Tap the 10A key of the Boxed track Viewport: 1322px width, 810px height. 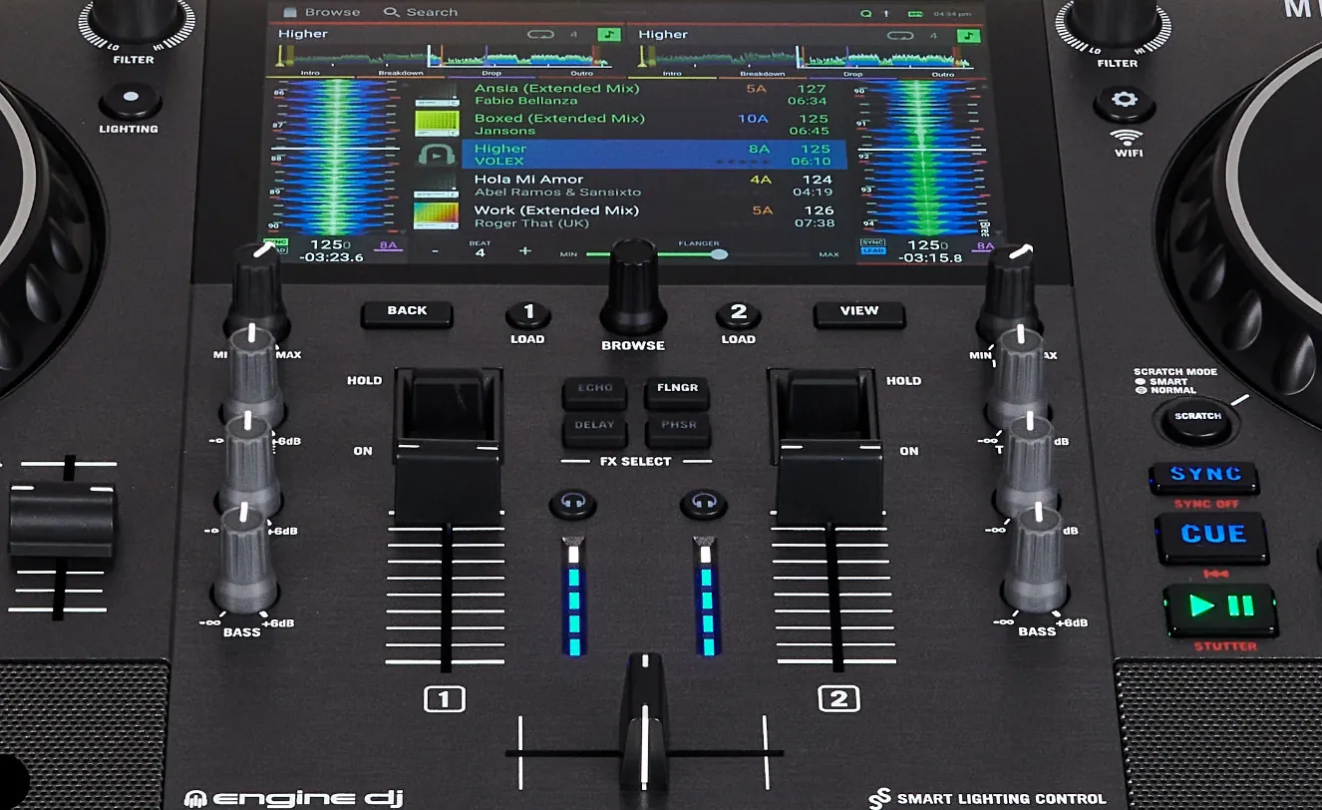[x=753, y=119]
